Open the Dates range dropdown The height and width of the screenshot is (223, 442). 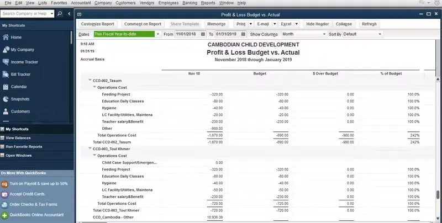[157, 34]
